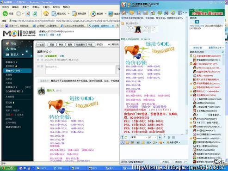Expand the send button options arrow

pyautogui.click(x=186, y=162)
